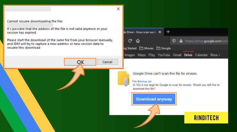The image size is (237, 132).
Task: Click 'Google Drive can't scan this file' text
Action: coord(165,74)
